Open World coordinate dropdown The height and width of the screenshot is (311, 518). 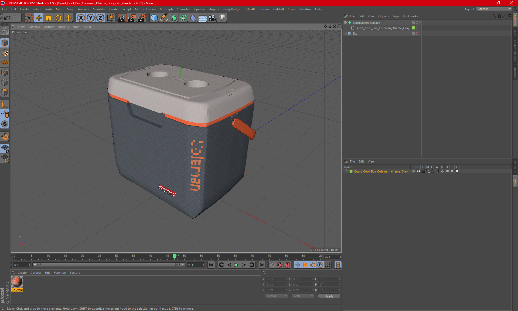coord(277,296)
